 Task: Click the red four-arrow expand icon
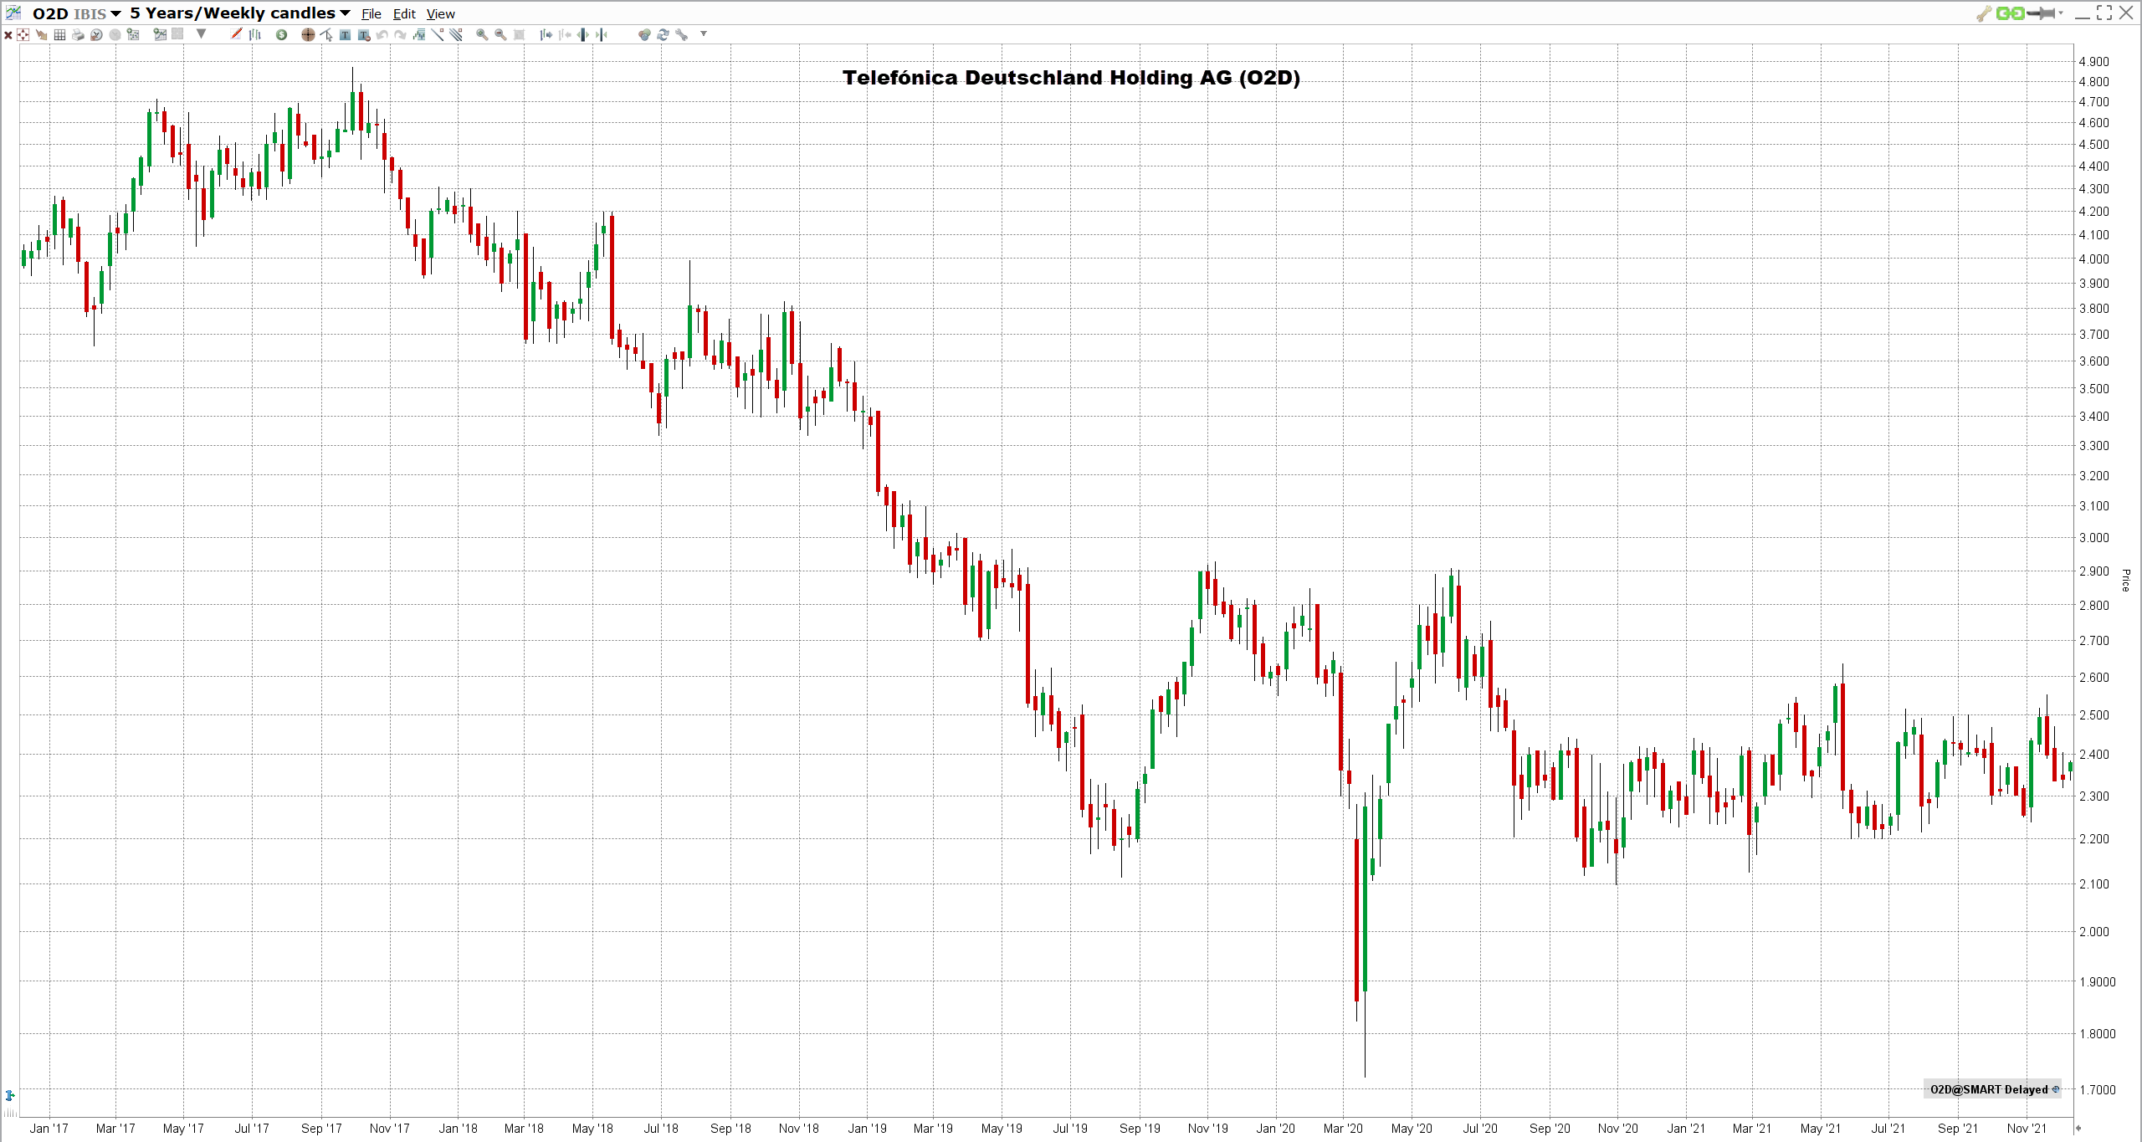[23, 34]
